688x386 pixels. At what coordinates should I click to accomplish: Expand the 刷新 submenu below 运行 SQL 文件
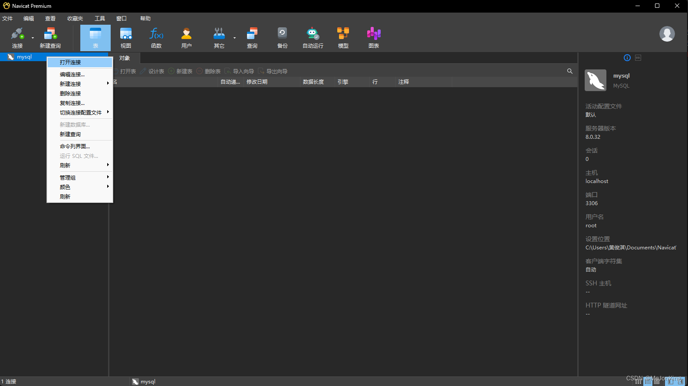(x=80, y=166)
